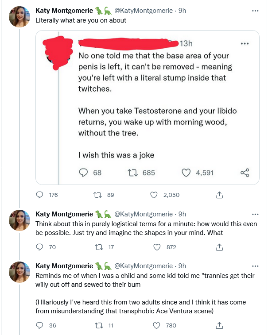Click the 9h timestamp on second tweet

(182, 214)
